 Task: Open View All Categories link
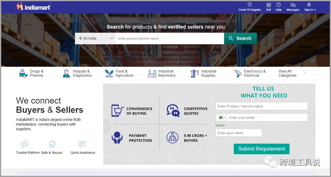(287, 73)
